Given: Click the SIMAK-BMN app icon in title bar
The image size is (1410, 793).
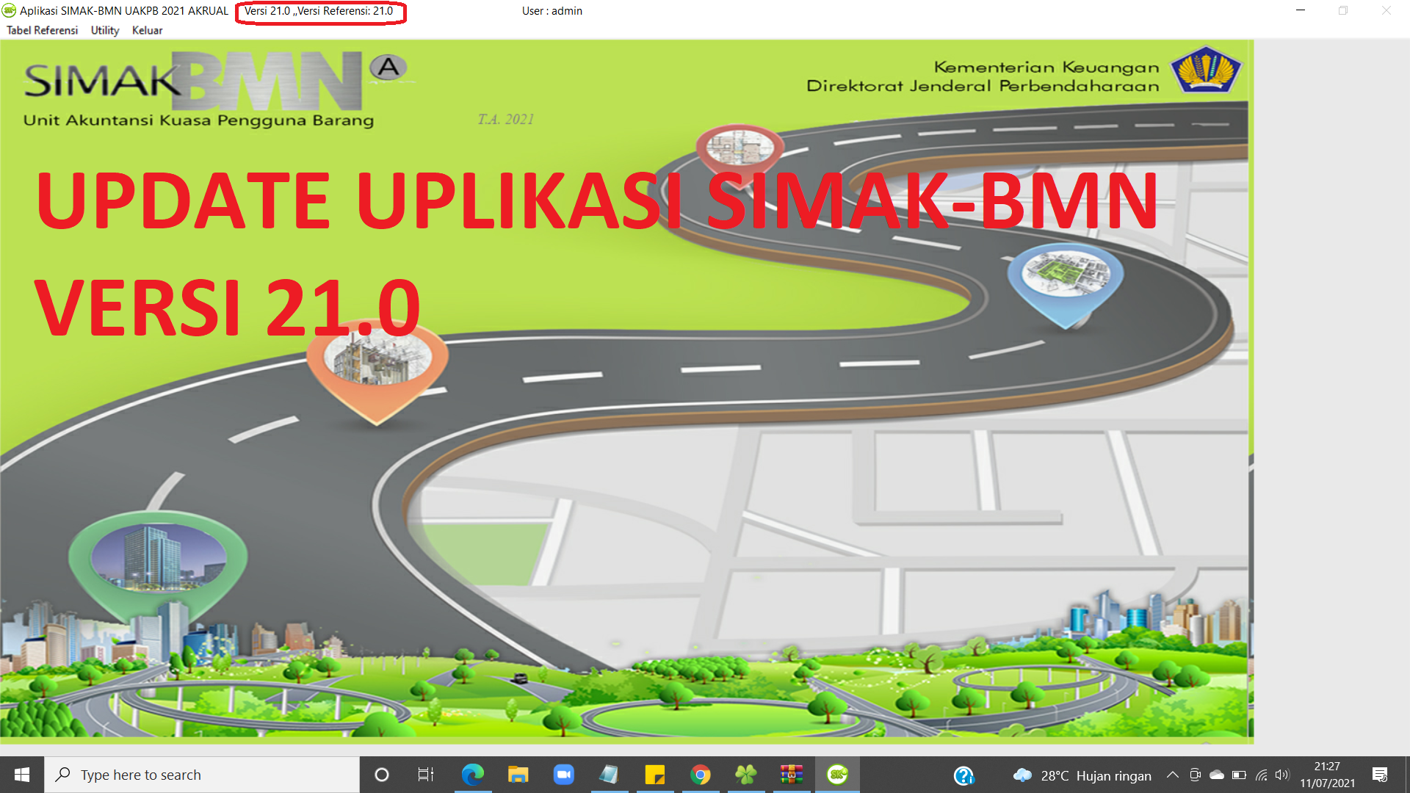Looking at the screenshot, I should pyautogui.click(x=9, y=10).
